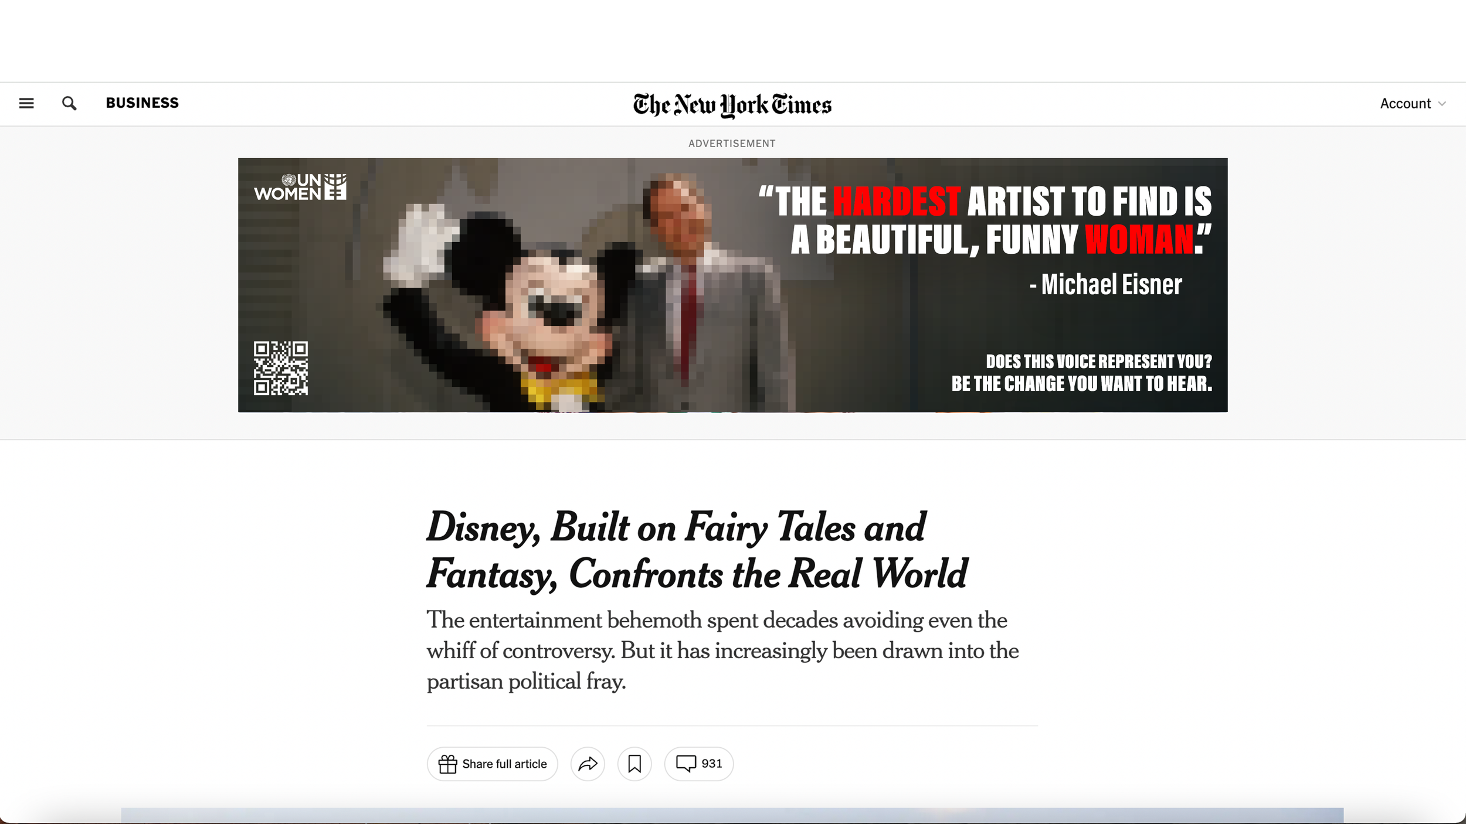
Task: Click the QR code in advertisement
Action: click(280, 368)
